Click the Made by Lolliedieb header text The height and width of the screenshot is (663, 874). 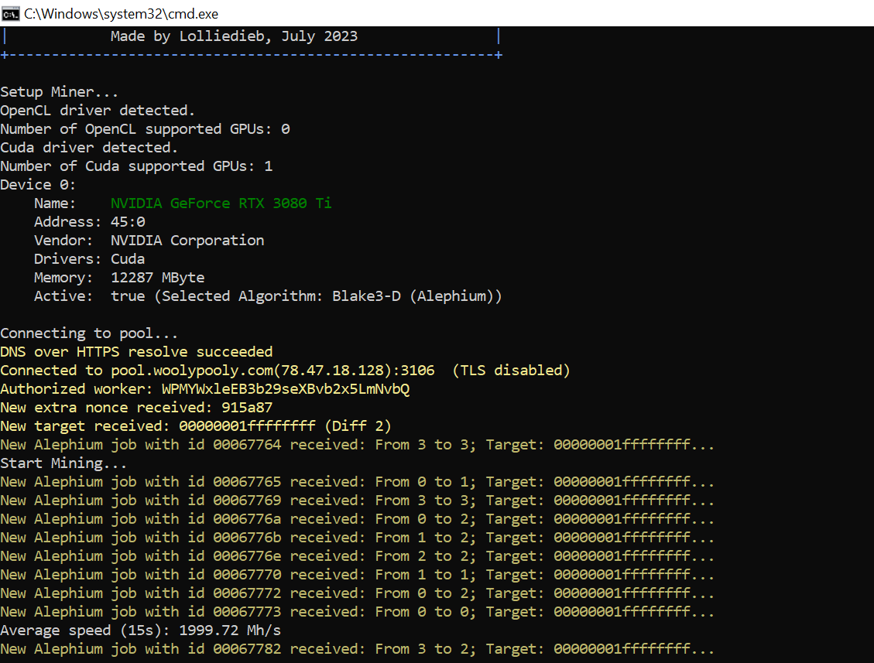232,36
